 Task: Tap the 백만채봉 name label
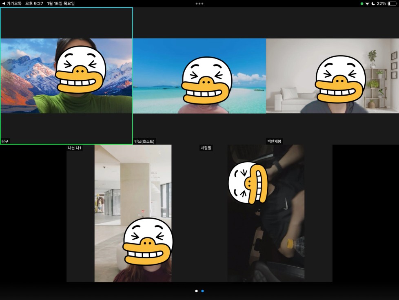[x=274, y=141]
